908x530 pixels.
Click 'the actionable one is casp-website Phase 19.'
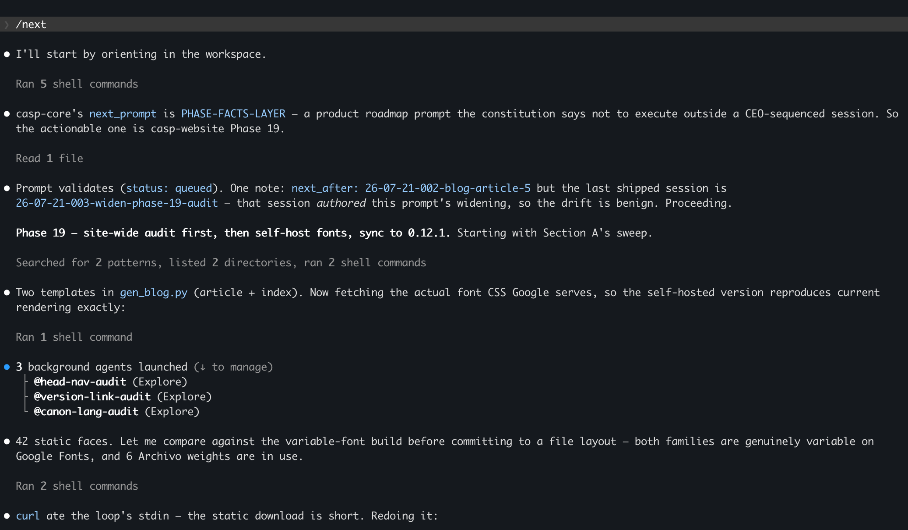(x=150, y=128)
